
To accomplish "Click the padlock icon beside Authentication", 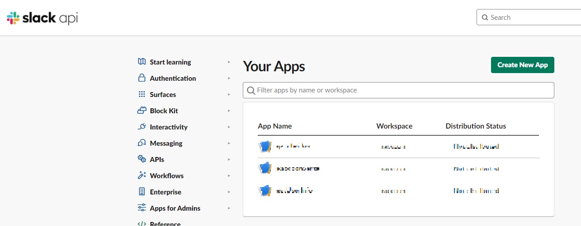I will (x=142, y=78).
